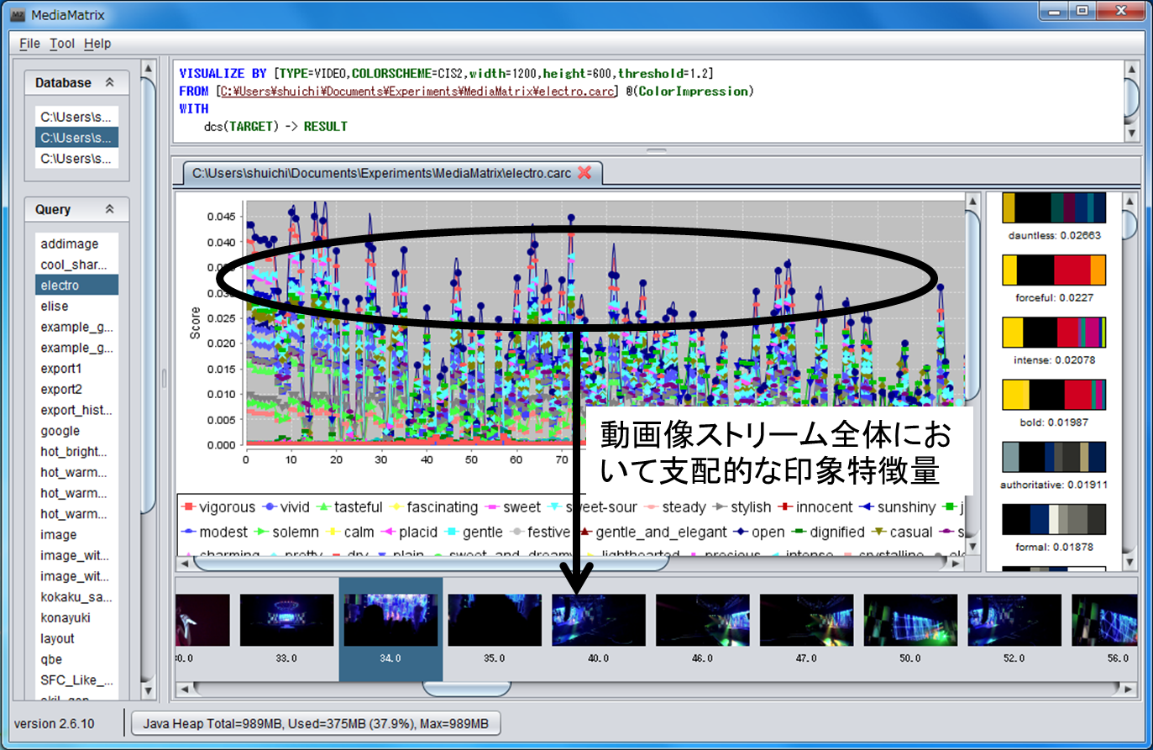Click the forceful color palette swatch
The height and width of the screenshot is (750, 1153).
click(x=1054, y=270)
